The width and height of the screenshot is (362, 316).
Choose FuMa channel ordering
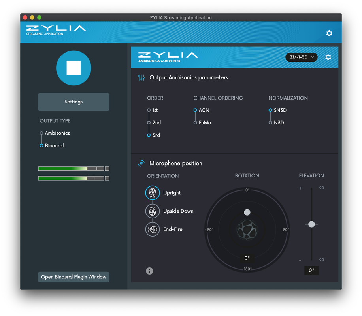(195, 122)
